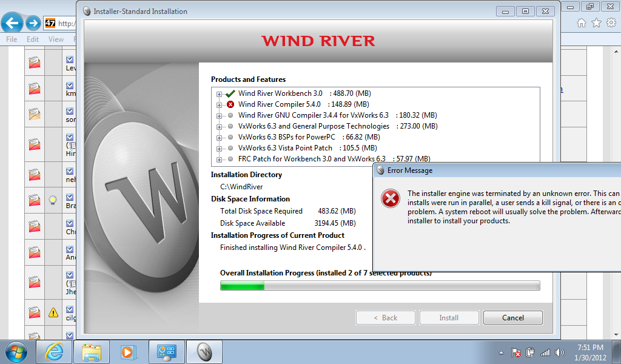The width and height of the screenshot is (621, 364).
Task: Toggle checkbox in row starting with nel
Action: coord(70,171)
